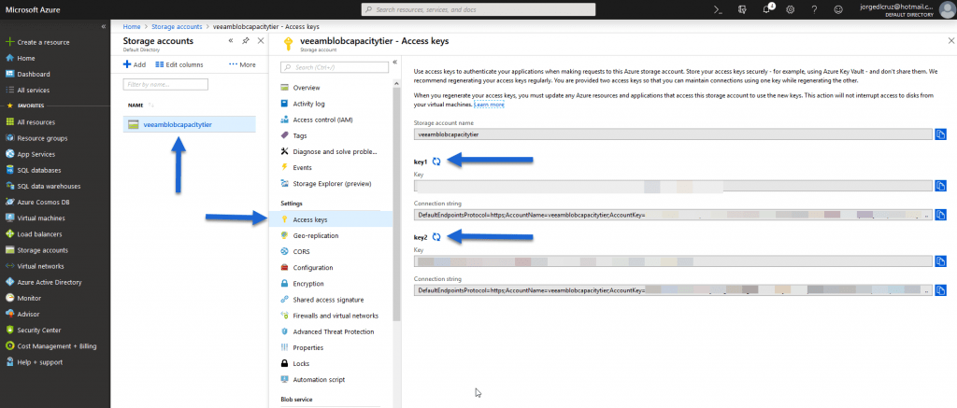The height and width of the screenshot is (408, 957).
Task: Open Overview in the resource menu
Action: click(x=307, y=88)
